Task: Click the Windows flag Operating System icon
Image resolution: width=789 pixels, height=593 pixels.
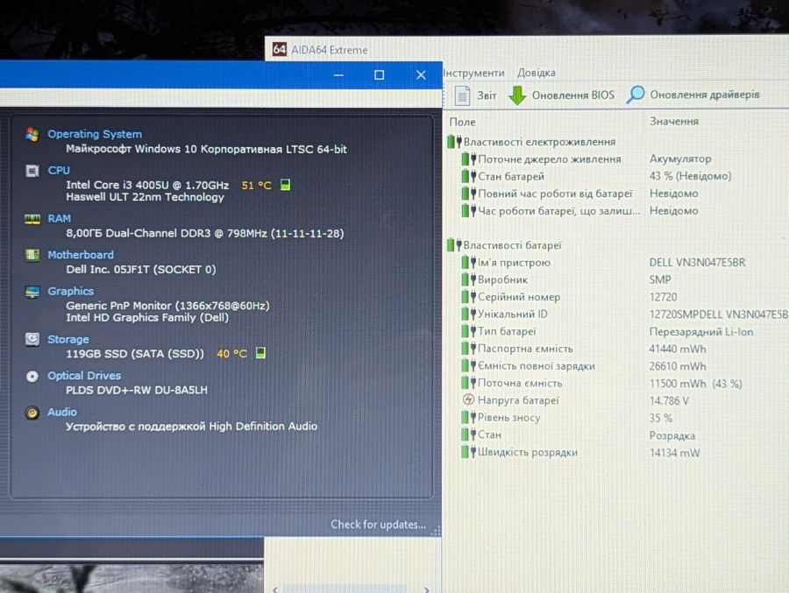Action: click(32, 134)
